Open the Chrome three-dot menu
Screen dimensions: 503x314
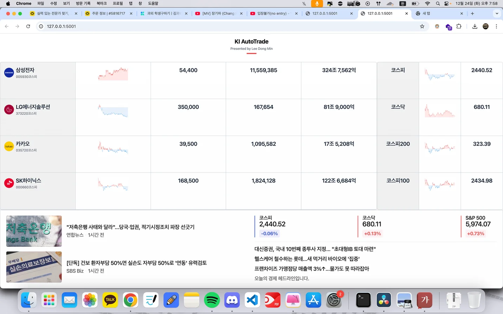496,26
